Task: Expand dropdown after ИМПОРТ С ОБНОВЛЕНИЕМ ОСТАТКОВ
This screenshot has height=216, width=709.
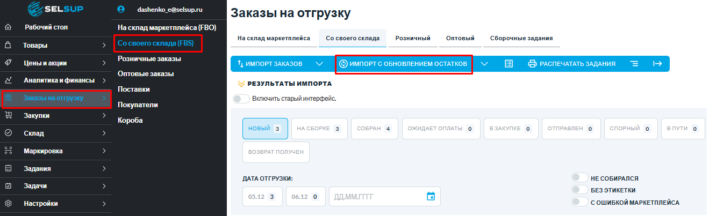Action: [x=484, y=64]
